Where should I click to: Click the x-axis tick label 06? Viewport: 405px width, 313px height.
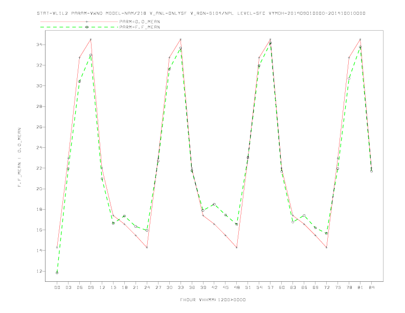coord(80,287)
